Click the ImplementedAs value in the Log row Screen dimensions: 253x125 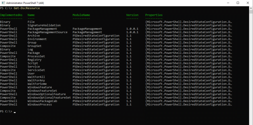click(x=5, y=50)
